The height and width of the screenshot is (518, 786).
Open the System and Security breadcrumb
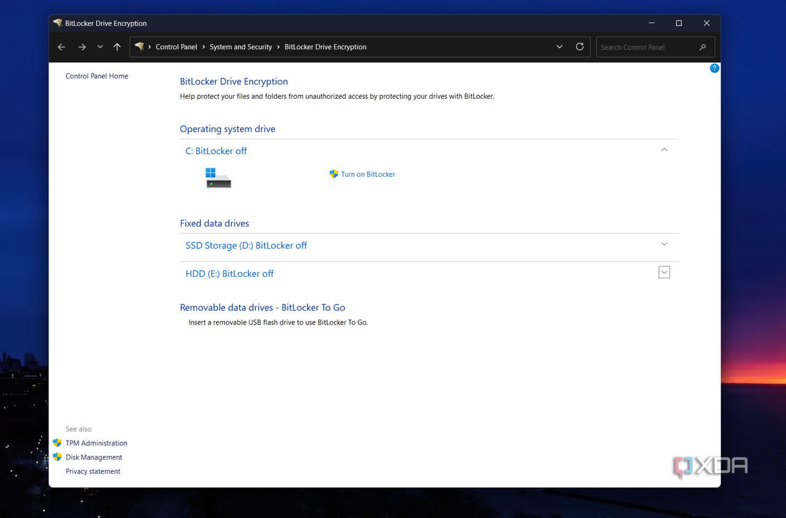[241, 47]
